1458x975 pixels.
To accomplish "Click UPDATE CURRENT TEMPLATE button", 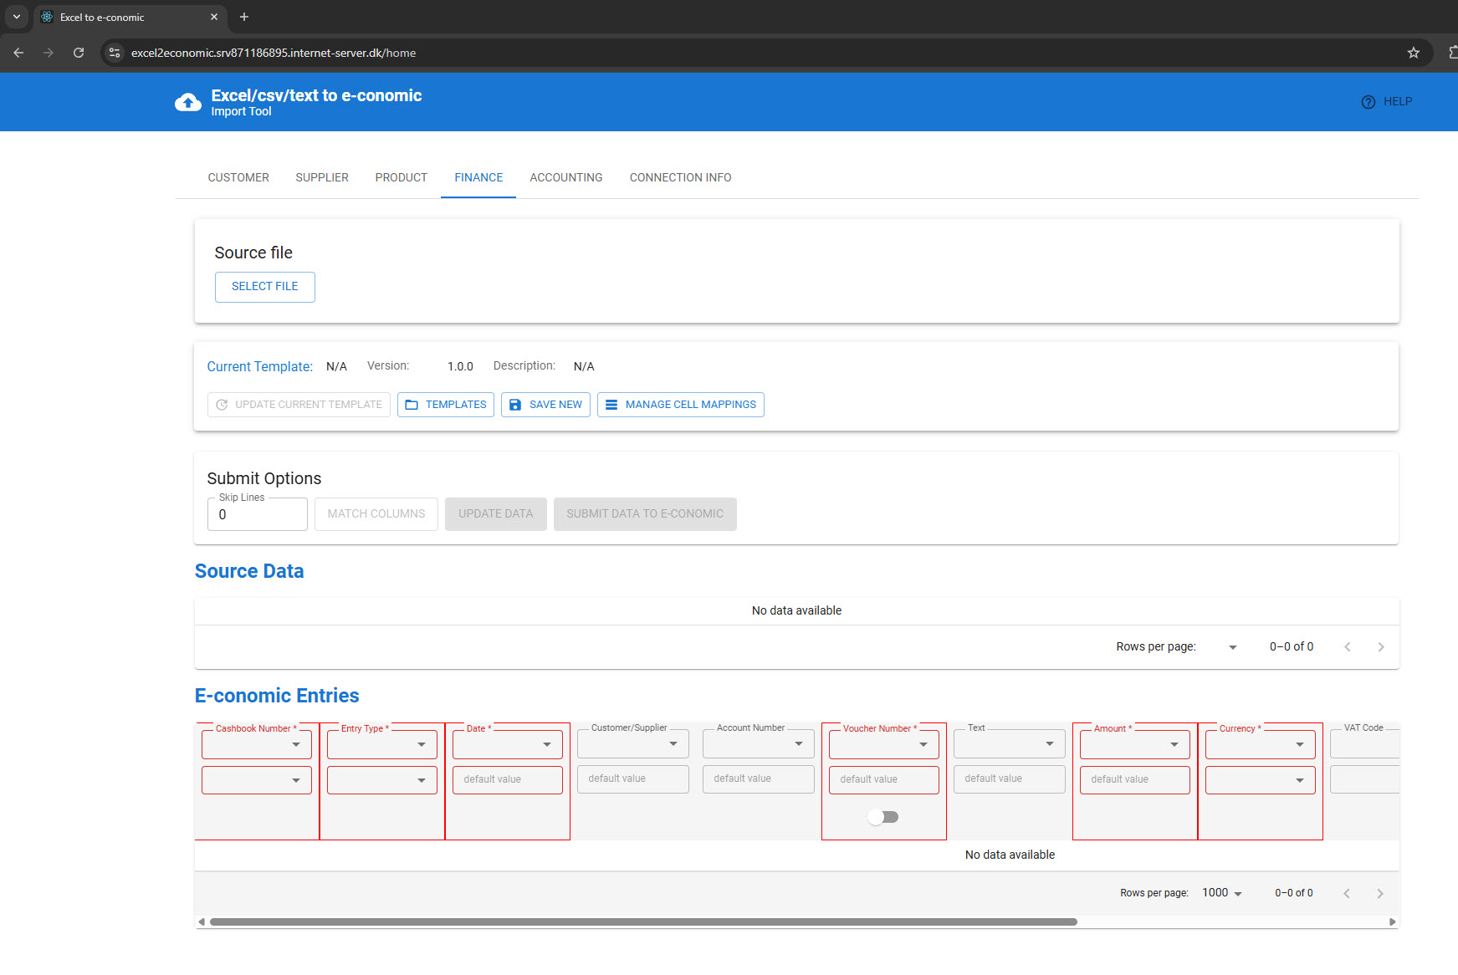I will click(299, 405).
